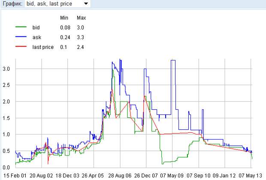This screenshot has width=266, height=180.
Task: Click the y-axis label 1.5
Action: coord(6,118)
